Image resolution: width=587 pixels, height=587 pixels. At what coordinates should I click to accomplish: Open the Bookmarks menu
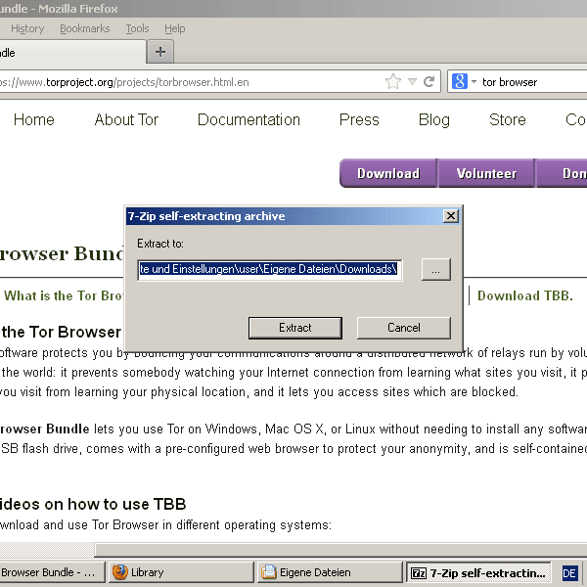point(84,28)
